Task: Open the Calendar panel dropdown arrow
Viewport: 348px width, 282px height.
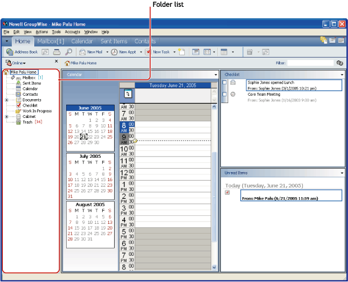Action: coord(216,75)
